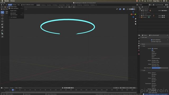This screenshot has height=95, width=169.
Task: Toggle the camera view icon
Action: coord(135,24)
